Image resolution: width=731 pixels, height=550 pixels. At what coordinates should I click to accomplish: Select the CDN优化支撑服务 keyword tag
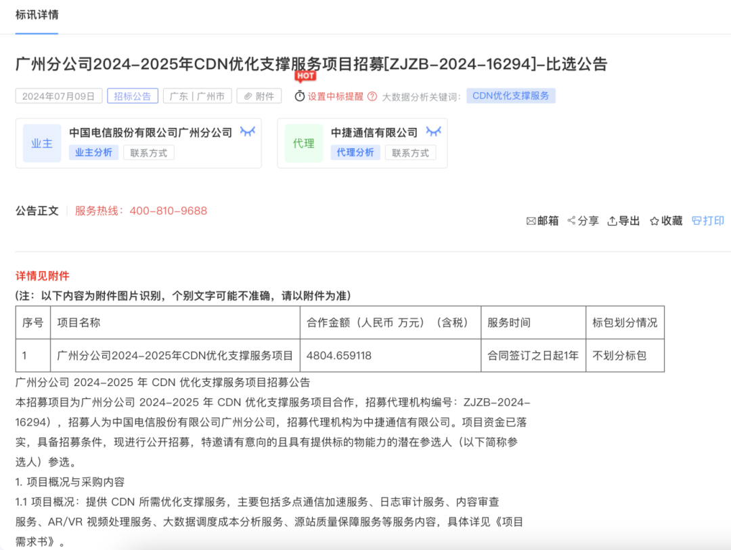510,96
